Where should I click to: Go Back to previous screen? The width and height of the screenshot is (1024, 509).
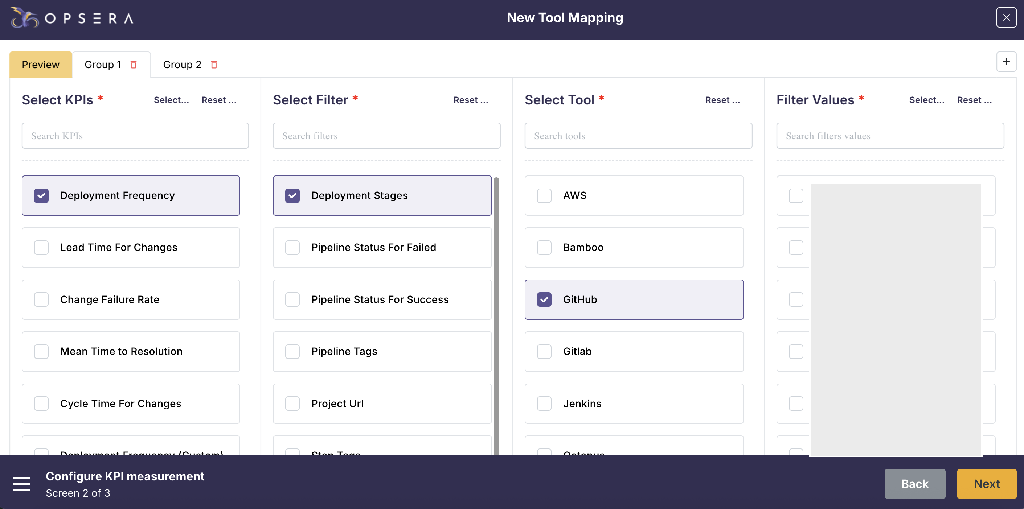click(914, 484)
